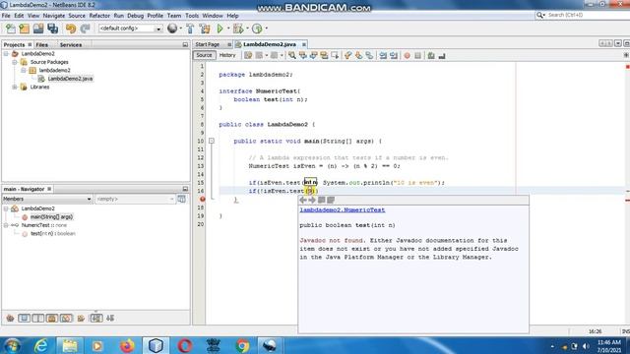630x354 pixels.
Task: Collapse the Source Packages node
Action: pos(15,62)
